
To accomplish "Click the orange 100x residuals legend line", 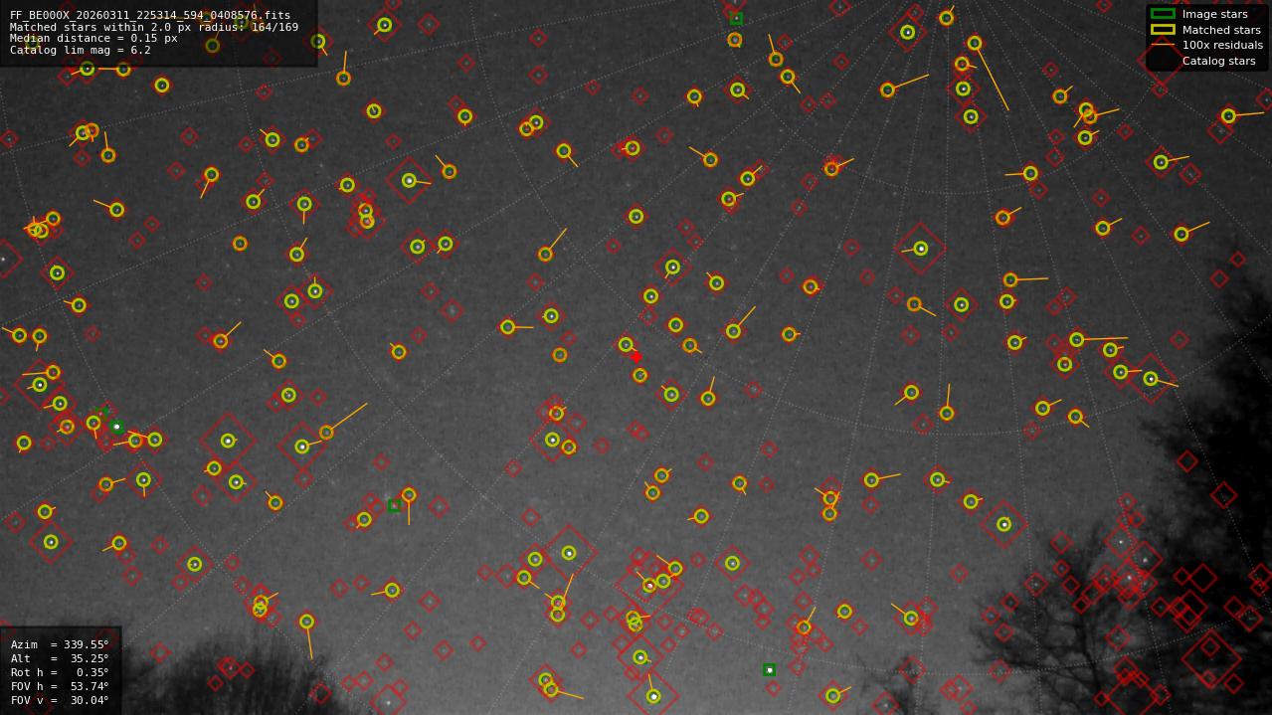I will click(x=1163, y=45).
